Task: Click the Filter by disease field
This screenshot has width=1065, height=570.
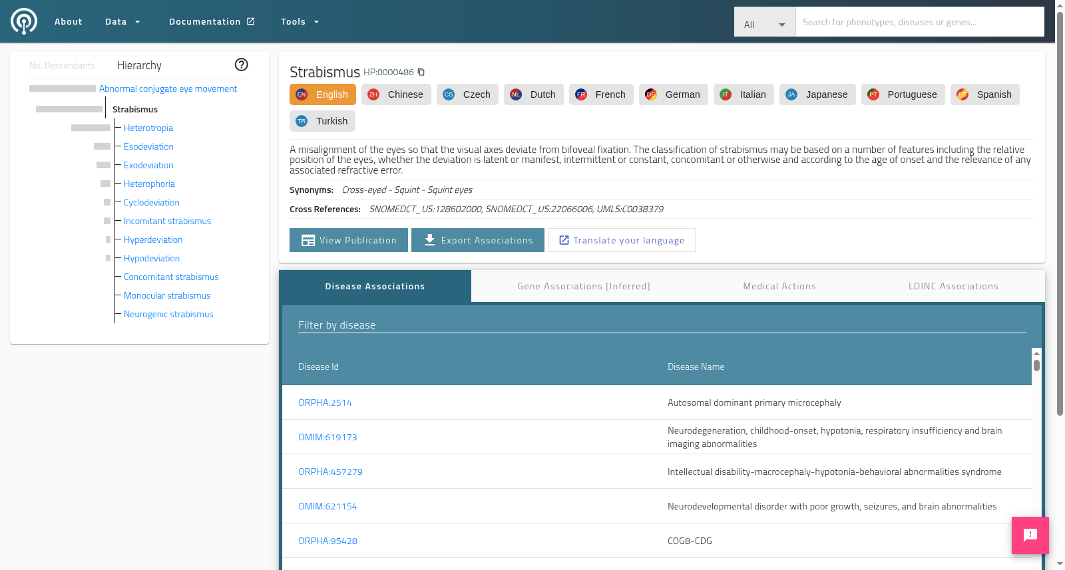Action: (x=662, y=325)
